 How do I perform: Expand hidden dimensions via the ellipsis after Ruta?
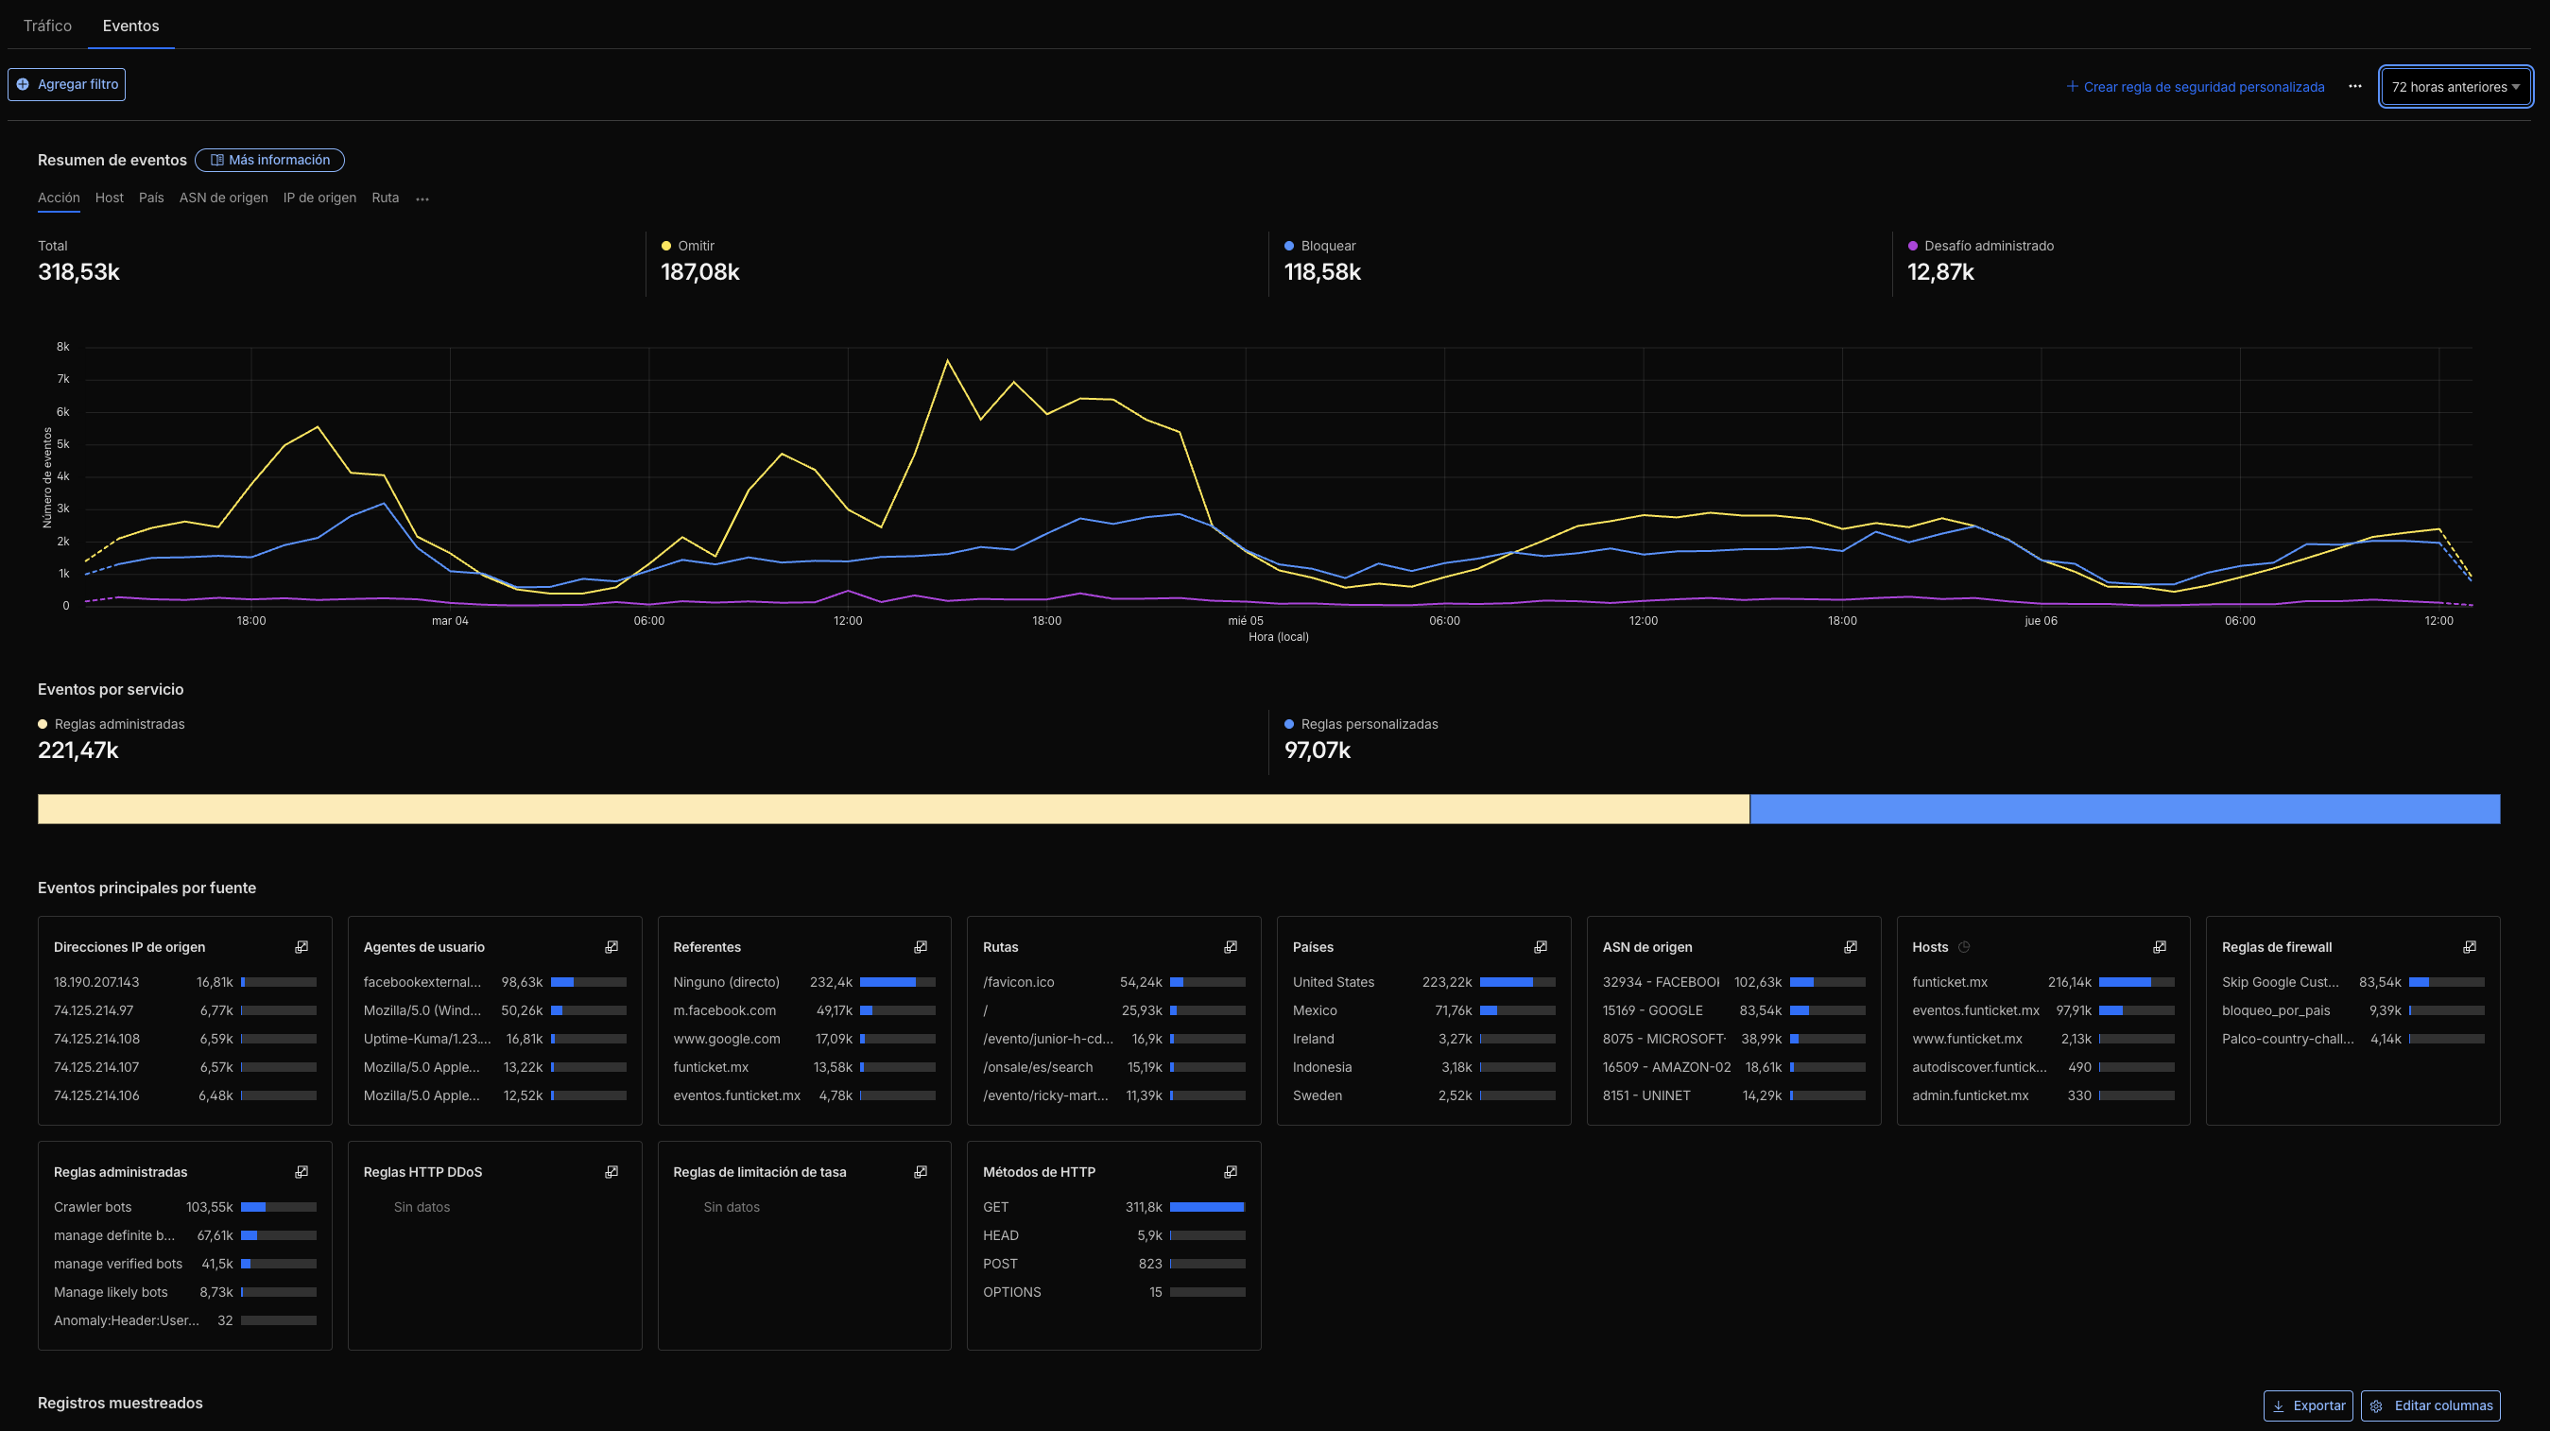422,198
